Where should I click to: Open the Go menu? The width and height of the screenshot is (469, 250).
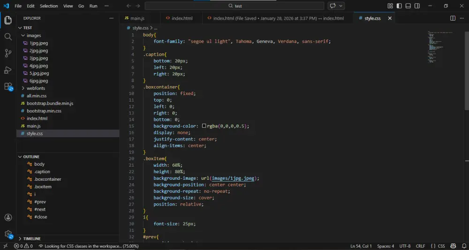(81, 6)
